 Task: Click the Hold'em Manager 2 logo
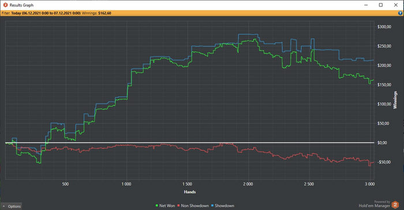pyautogui.click(x=395, y=205)
